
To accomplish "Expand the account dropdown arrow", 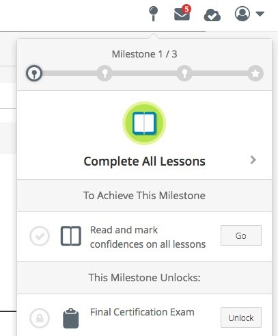I will [x=260, y=14].
